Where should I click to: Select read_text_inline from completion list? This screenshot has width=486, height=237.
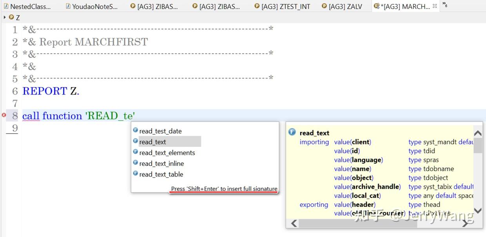click(161, 164)
